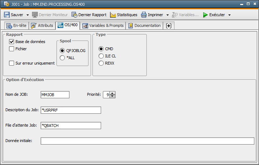259x165 pixels.
Task: Click the Sauver save disk icon
Action: coord(7,15)
